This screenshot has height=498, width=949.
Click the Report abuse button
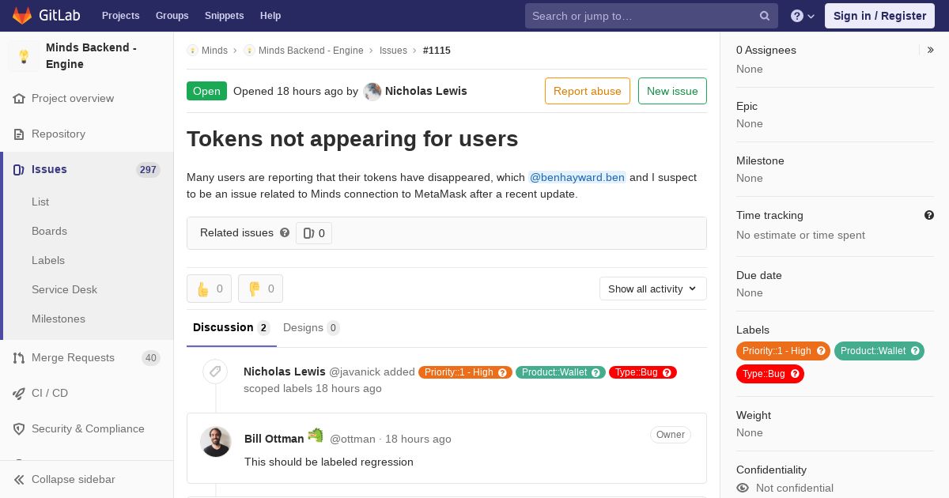pos(588,91)
